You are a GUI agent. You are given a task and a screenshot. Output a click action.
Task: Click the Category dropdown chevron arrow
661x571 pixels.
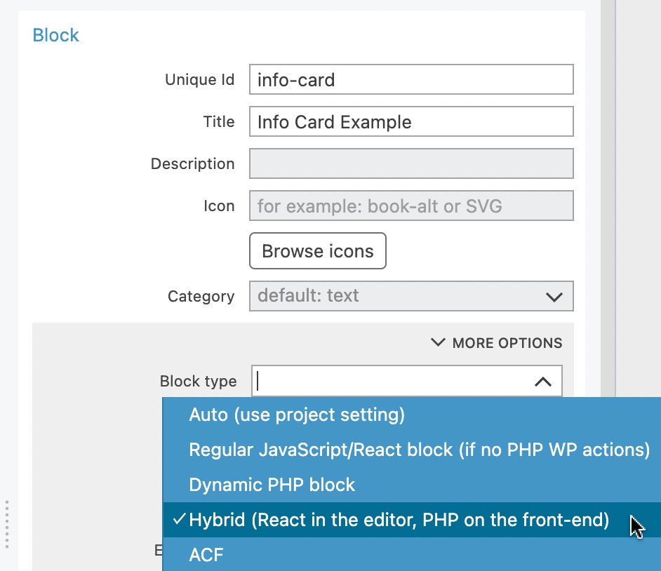(x=554, y=297)
